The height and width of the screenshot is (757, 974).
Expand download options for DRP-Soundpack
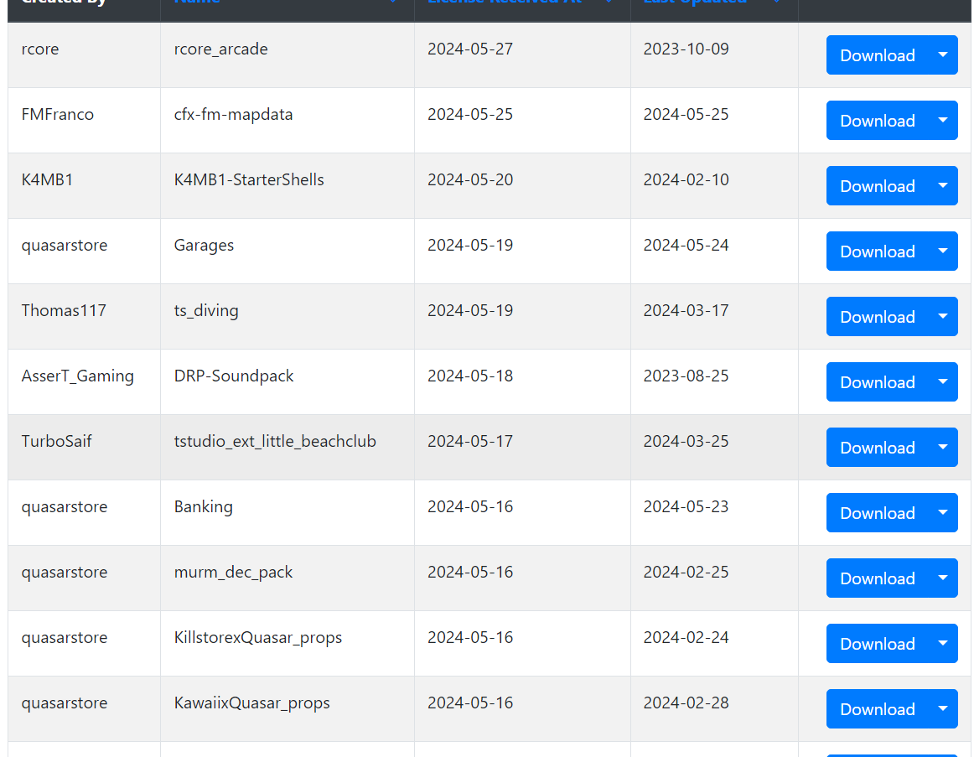click(x=943, y=382)
